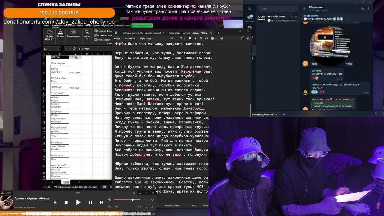This screenshot has width=384, height=216.
Task: Open ZLOY column filter dropdown
Action: (77, 57)
